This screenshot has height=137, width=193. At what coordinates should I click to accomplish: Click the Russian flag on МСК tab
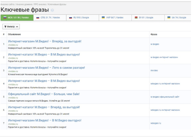point(5,17)
